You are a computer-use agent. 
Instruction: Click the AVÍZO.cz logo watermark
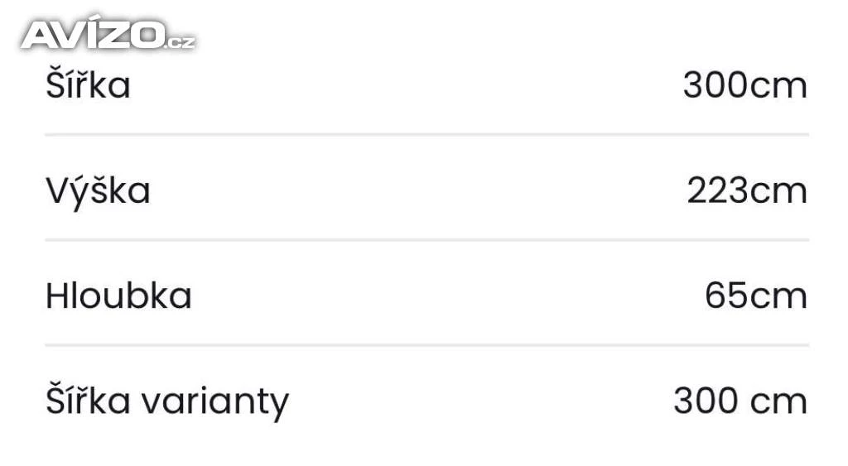pyautogui.click(x=108, y=33)
